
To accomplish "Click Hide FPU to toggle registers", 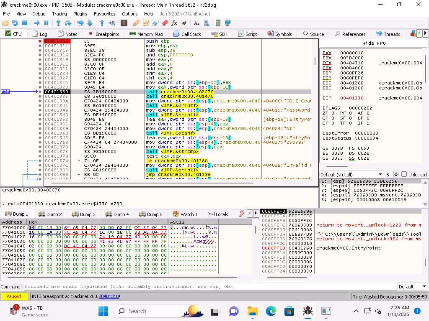I will pyautogui.click(x=374, y=43).
